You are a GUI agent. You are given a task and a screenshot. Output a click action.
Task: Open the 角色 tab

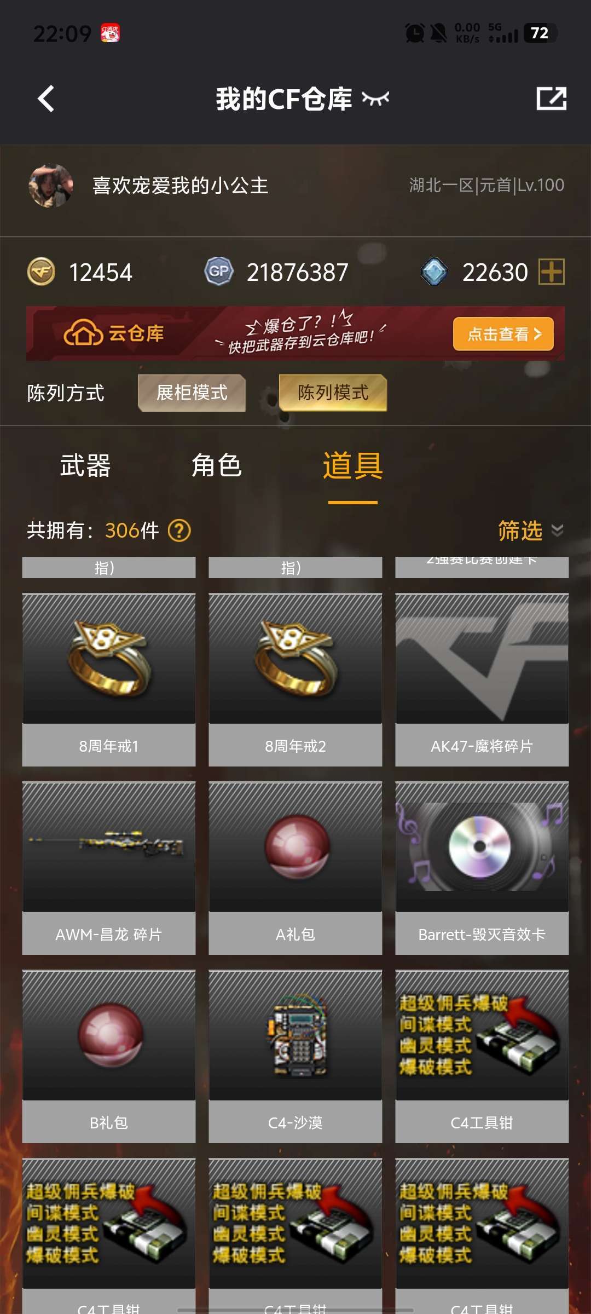pyautogui.click(x=217, y=466)
